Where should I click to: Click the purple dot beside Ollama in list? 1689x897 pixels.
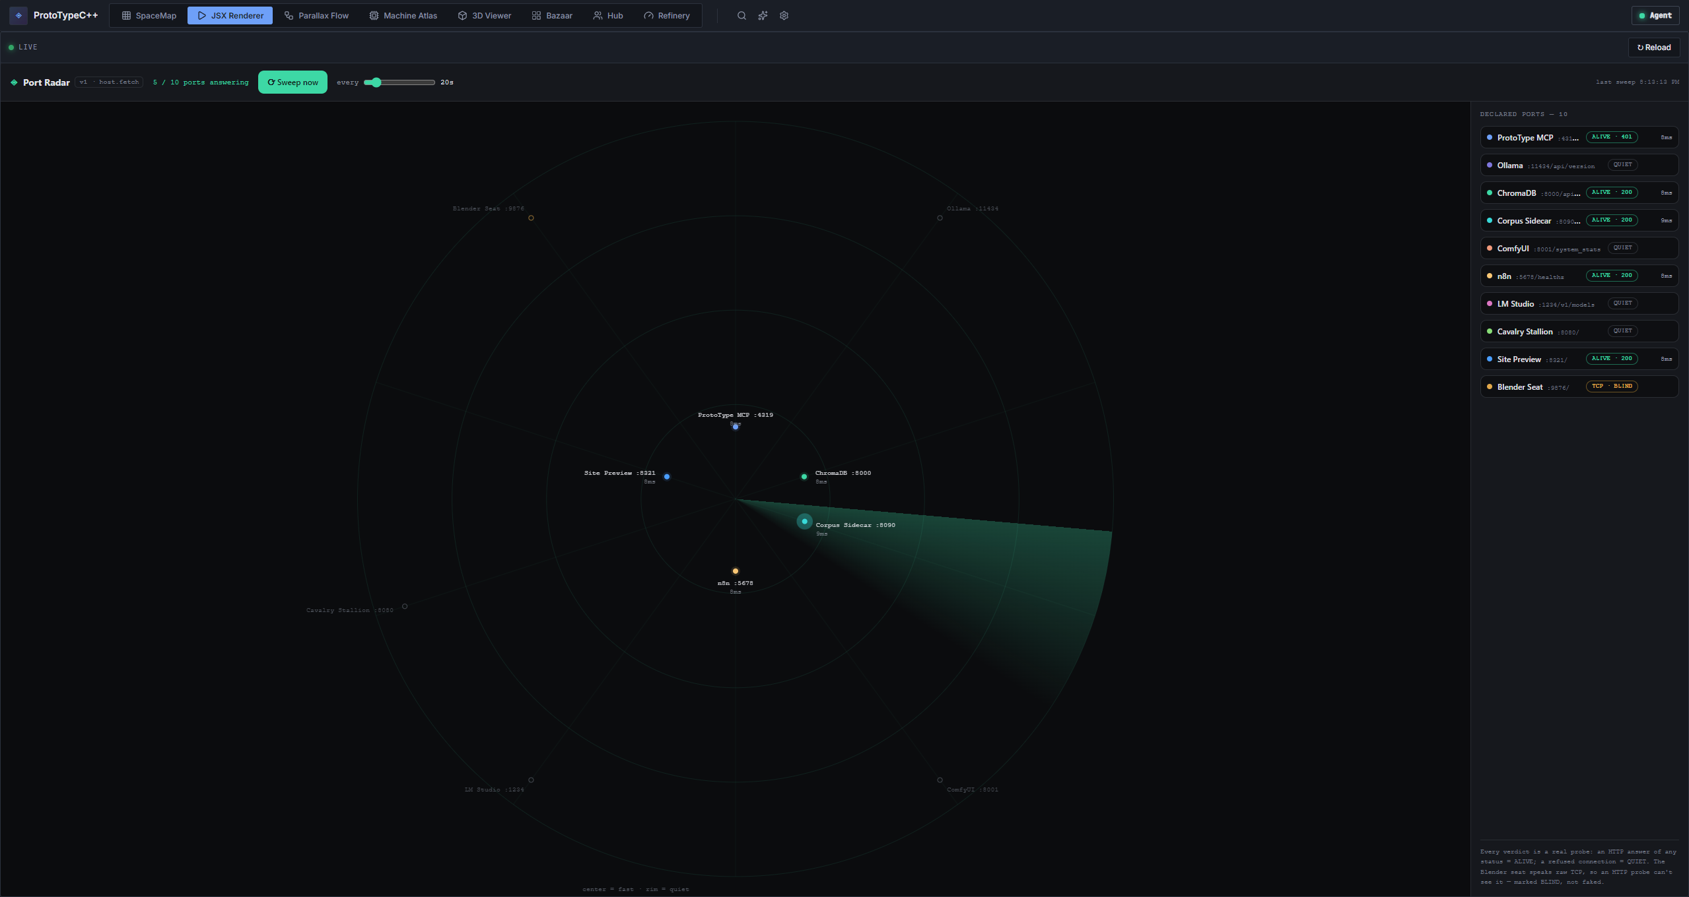point(1489,165)
